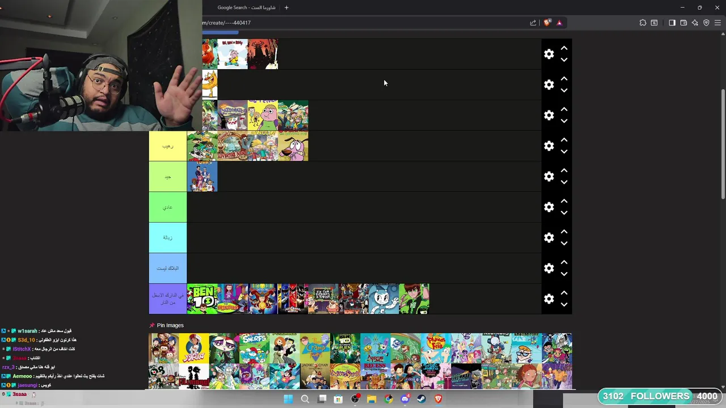Move the عادي tier row up

(x=564, y=201)
